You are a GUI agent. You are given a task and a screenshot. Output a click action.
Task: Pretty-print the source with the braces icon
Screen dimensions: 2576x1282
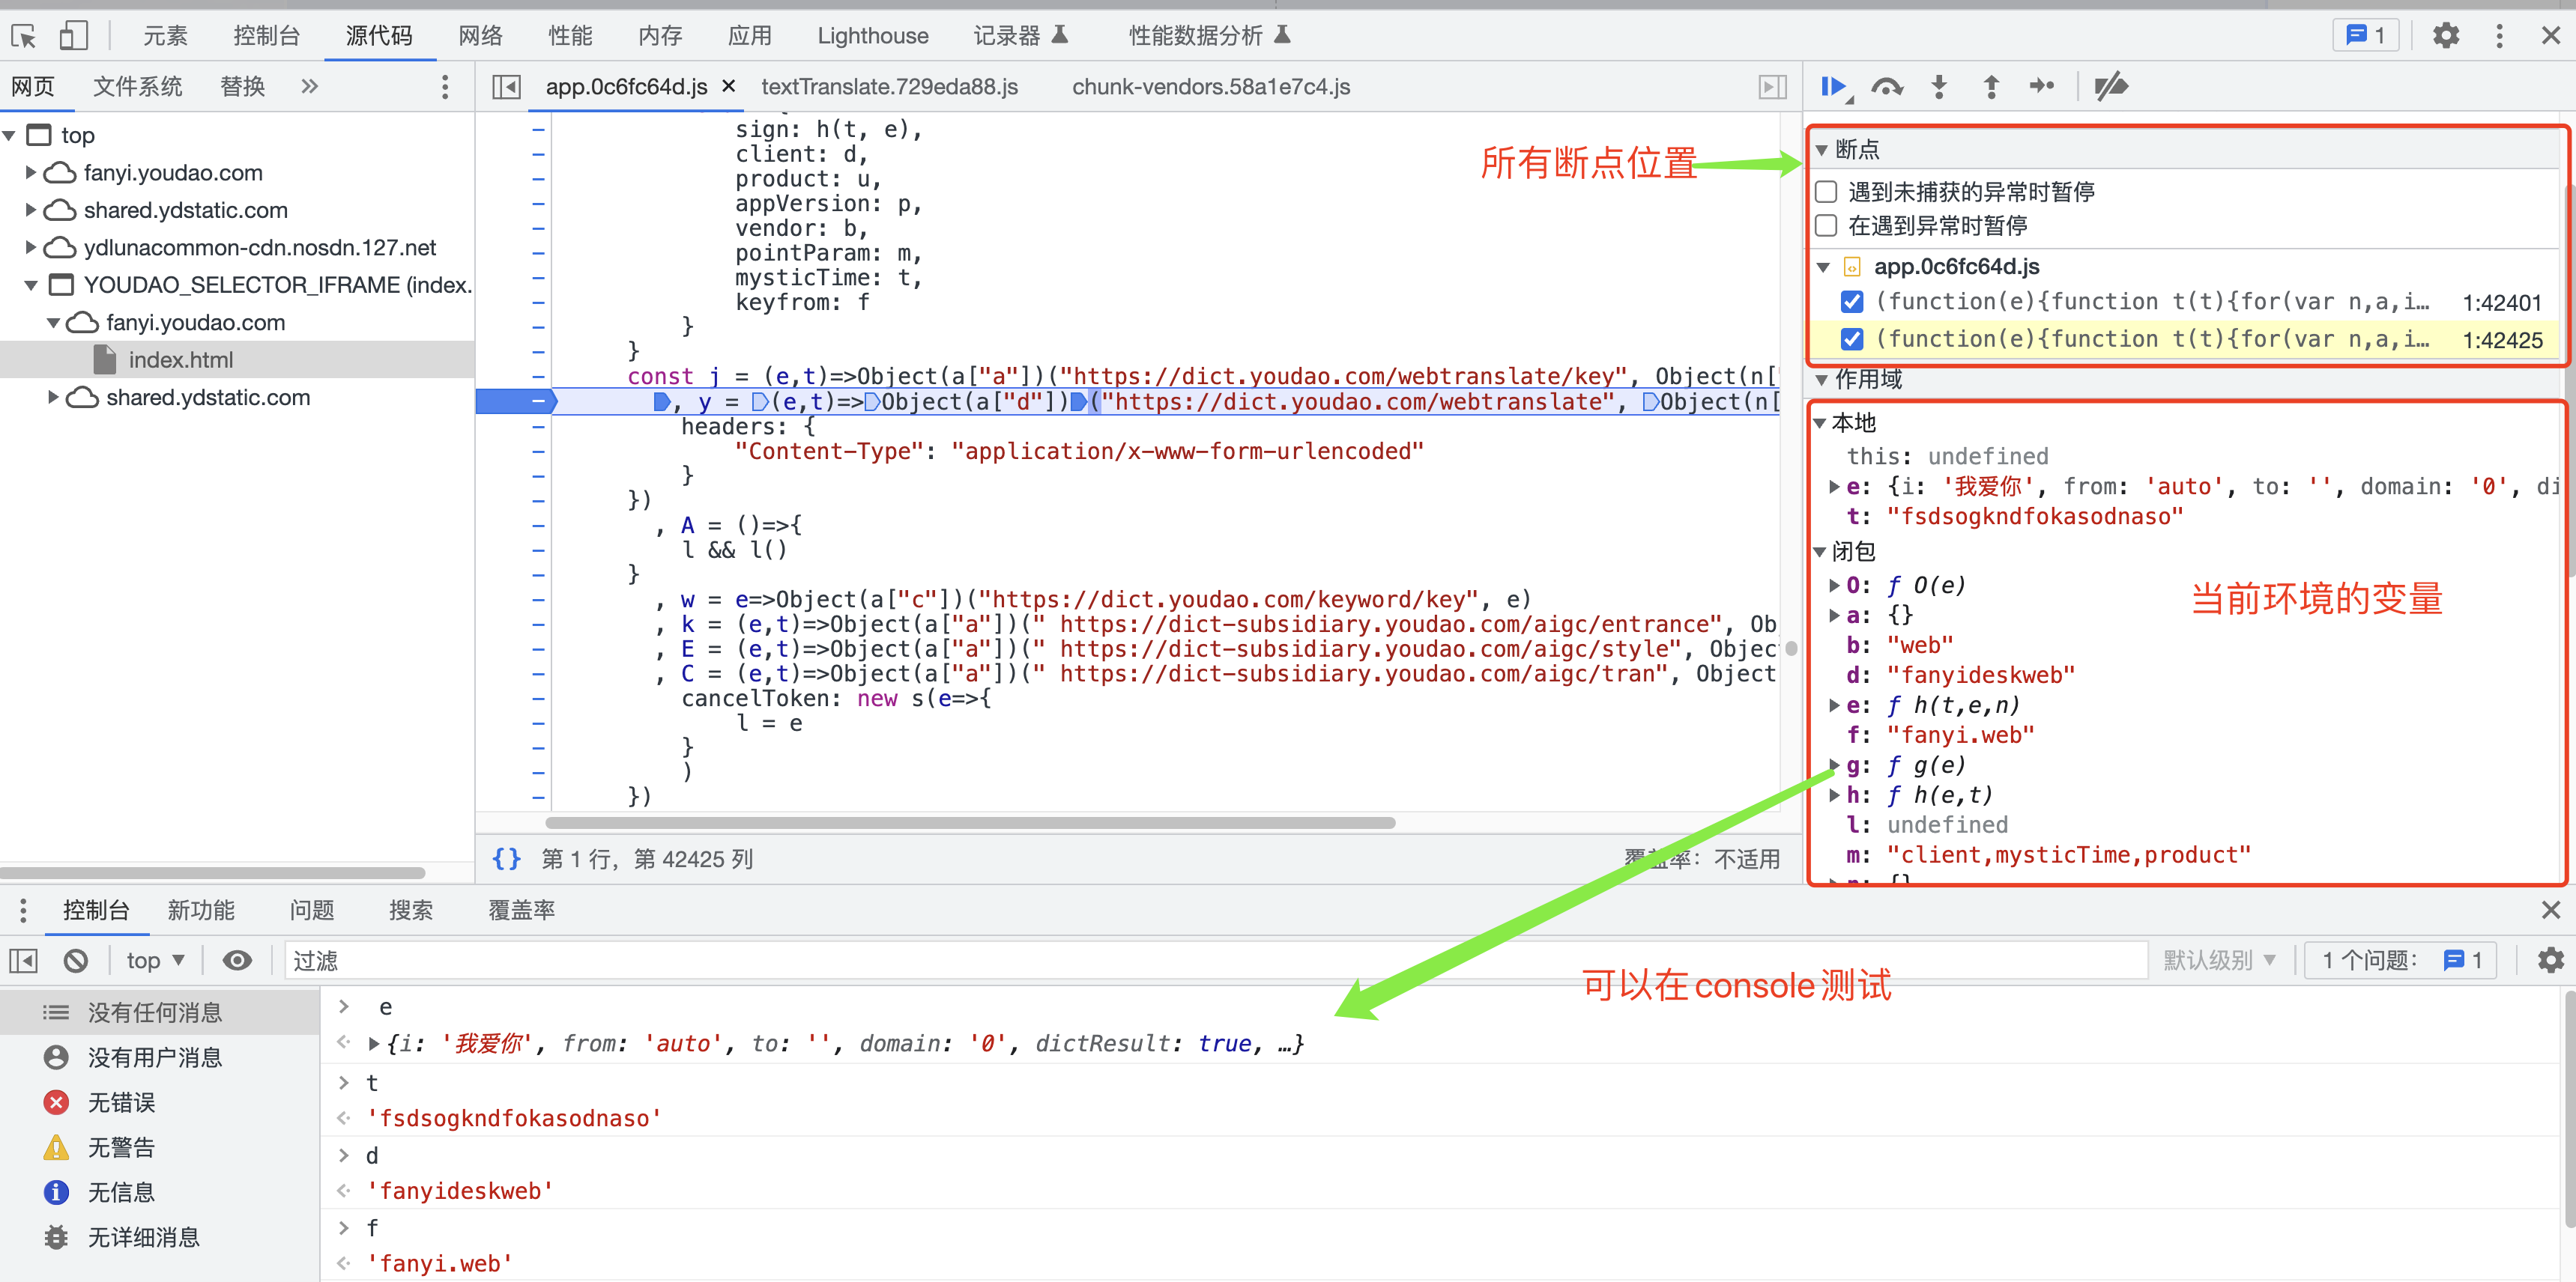(x=506, y=858)
